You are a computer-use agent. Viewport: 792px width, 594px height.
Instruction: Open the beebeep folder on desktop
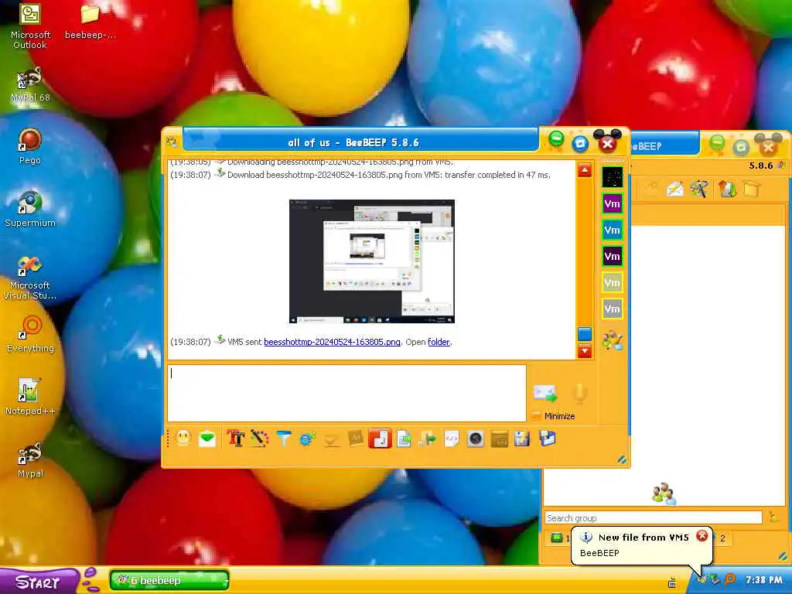point(90,21)
